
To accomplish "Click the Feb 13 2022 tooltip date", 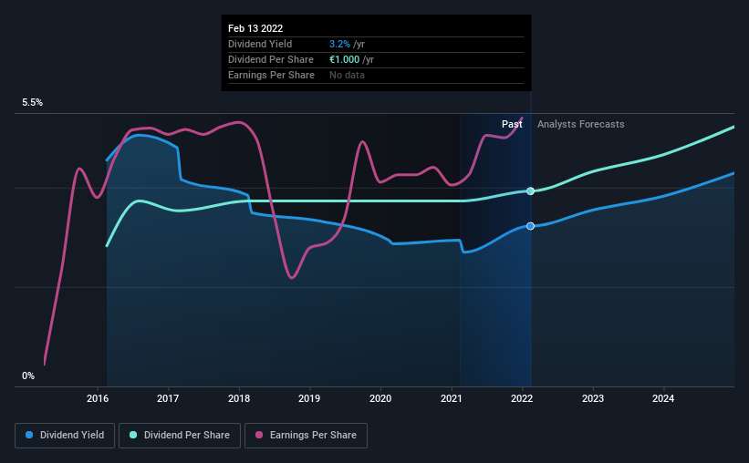I will pyautogui.click(x=255, y=28).
